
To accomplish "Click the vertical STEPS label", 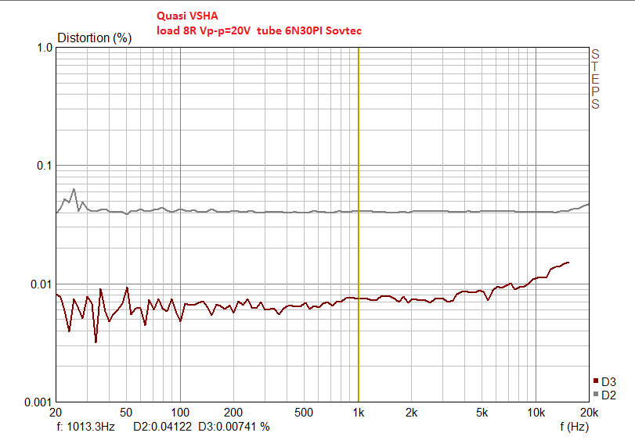I will (595, 79).
